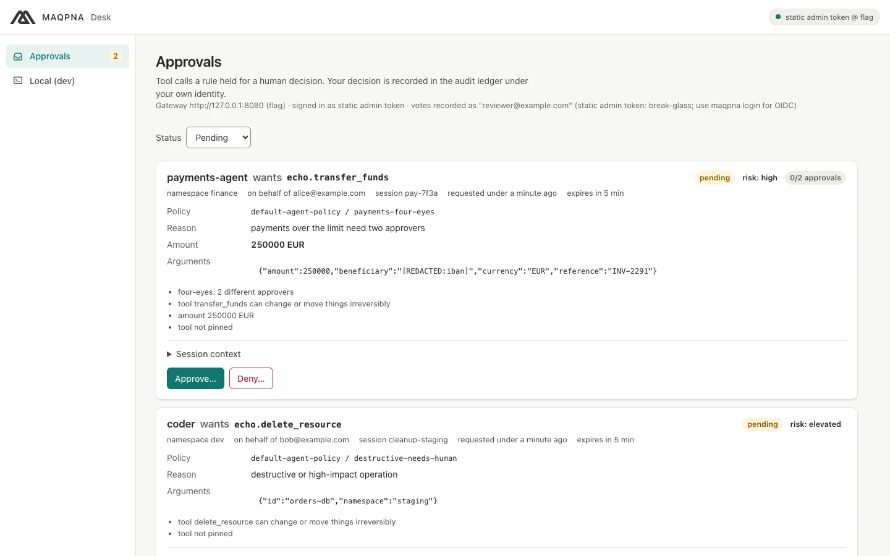Screen dimensions: 890x556
Task: Click the delete_resource JSON arguments
Action: [348, 501]
